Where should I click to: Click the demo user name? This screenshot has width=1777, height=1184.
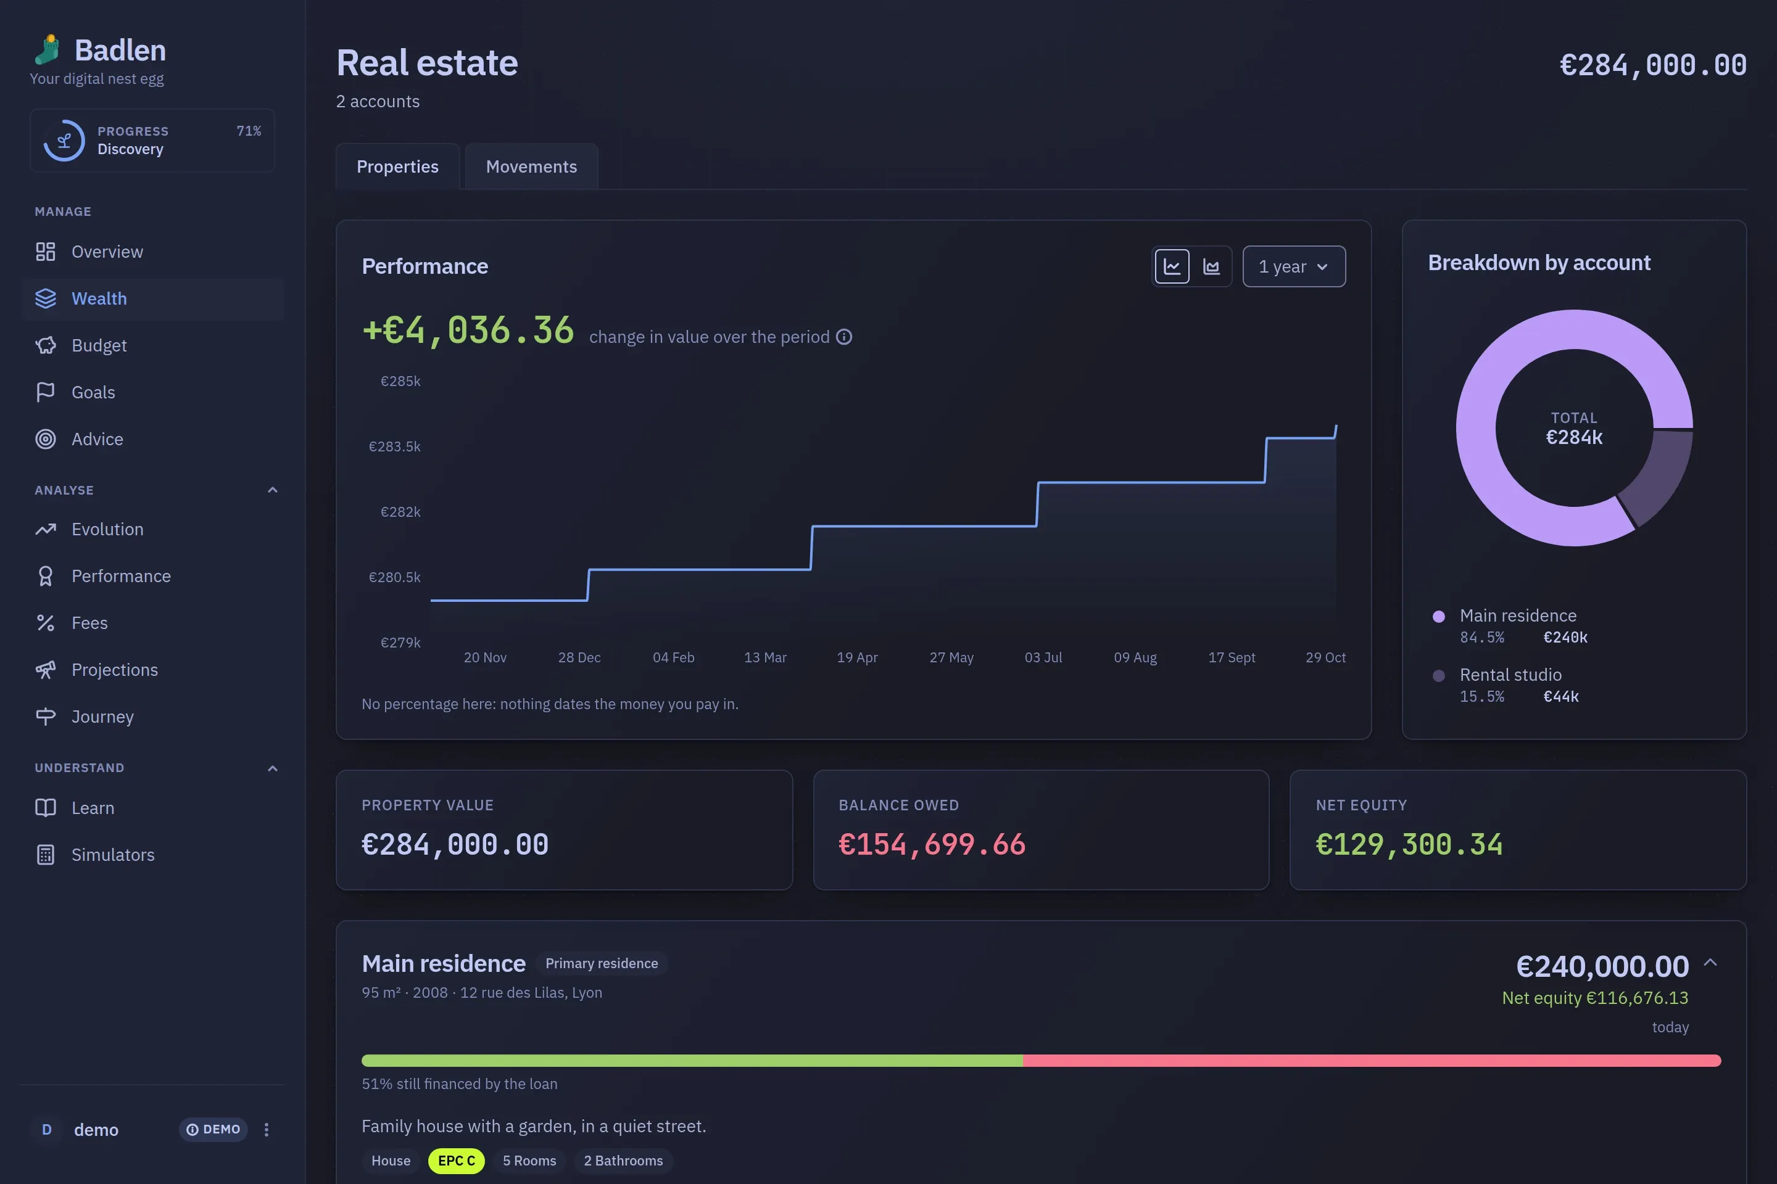click(x=96, y=1130)
